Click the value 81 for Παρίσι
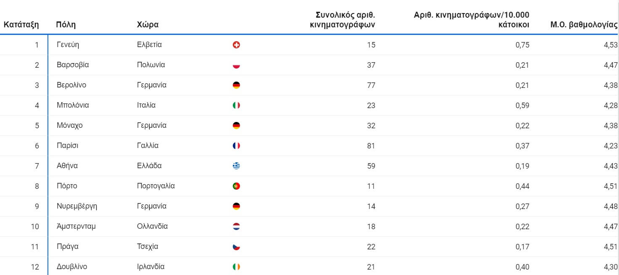 (371, 145)
